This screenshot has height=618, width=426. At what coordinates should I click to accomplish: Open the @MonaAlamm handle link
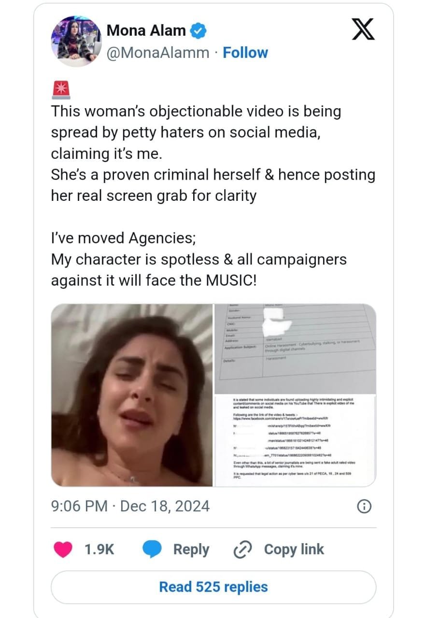[158, 53]
